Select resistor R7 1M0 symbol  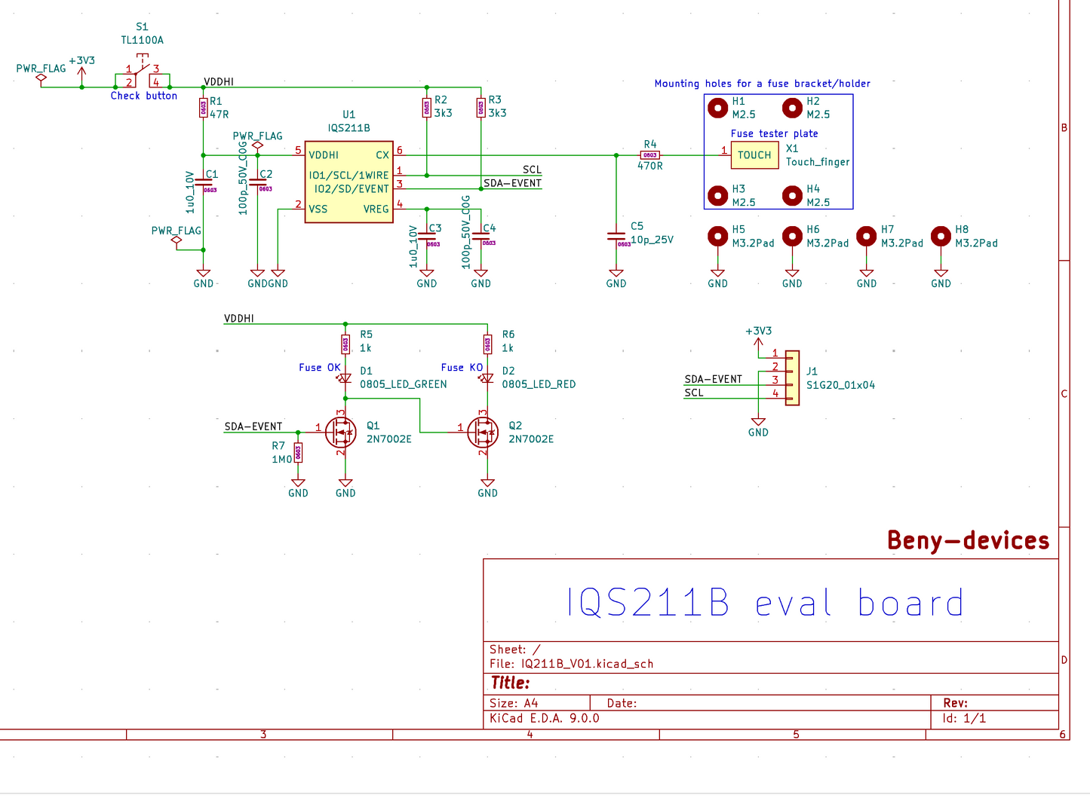298,452
